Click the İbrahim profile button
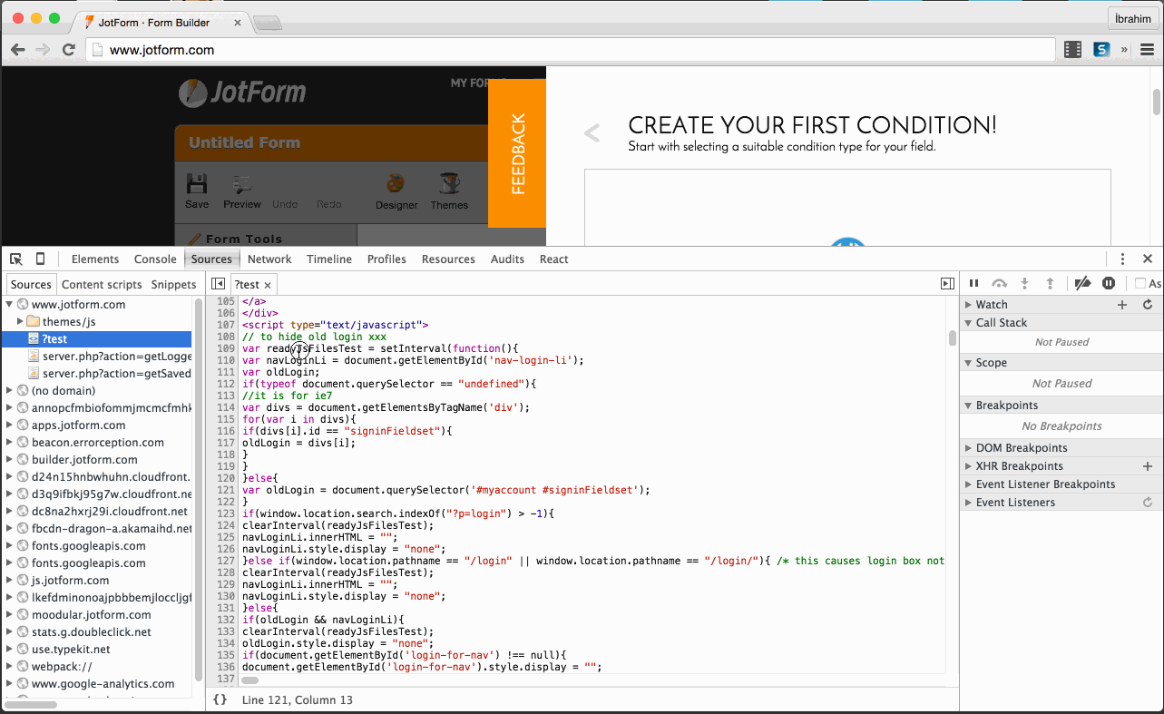Viewport: 1164px width, 714px height. tap(1132, 18)
